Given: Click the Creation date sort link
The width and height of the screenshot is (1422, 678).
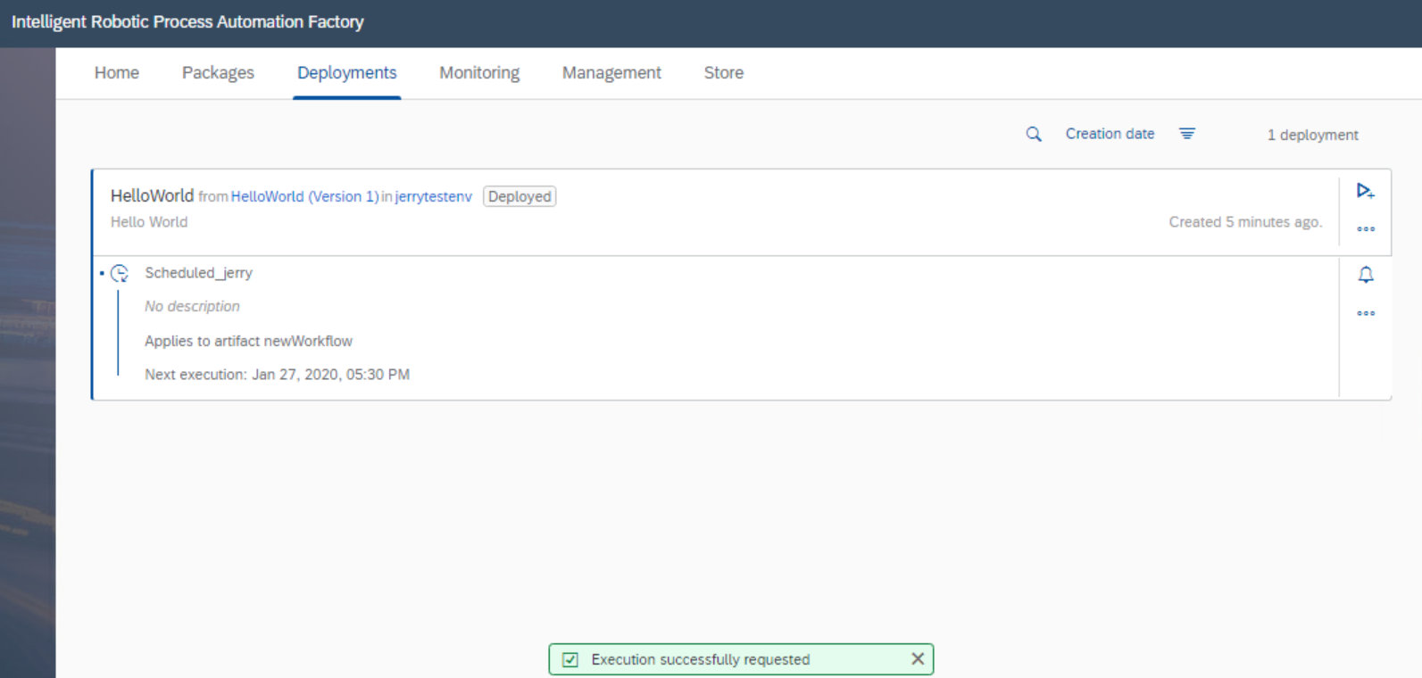Looking at the screenshot, I should pyautogui.click(x=1110, y=134).
